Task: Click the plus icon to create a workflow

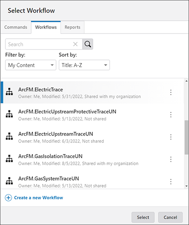Action: click(x=8, y=198)
